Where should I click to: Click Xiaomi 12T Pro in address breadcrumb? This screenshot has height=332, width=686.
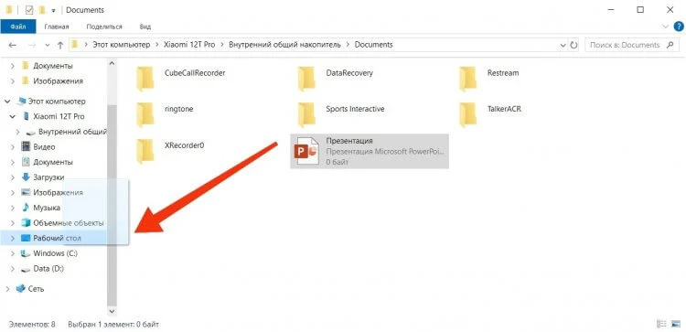pos(189,45)
